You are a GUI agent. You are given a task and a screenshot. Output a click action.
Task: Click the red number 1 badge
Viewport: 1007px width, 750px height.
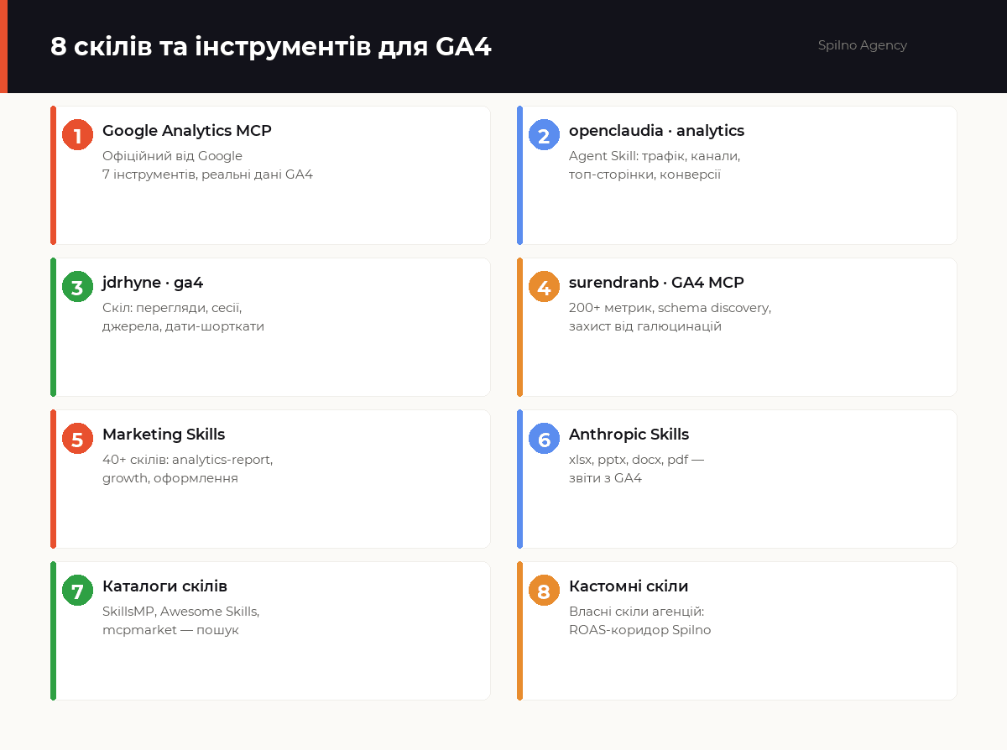click(x=77, y=135)
